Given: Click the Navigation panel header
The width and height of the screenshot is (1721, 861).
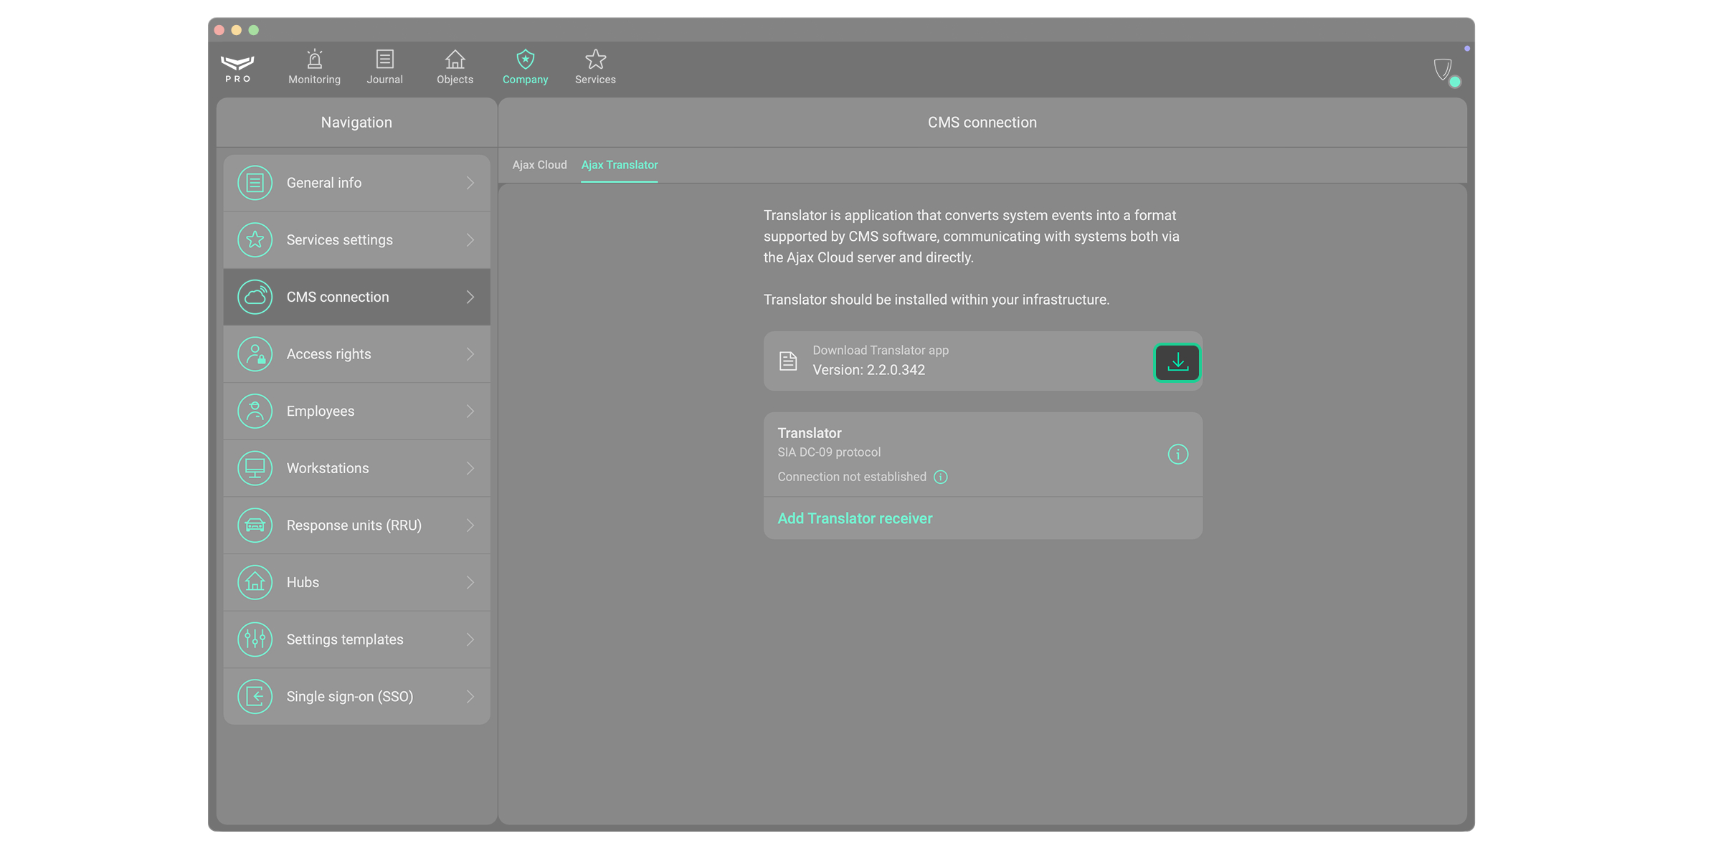Looking at the screenshot, I should point(356,123).
